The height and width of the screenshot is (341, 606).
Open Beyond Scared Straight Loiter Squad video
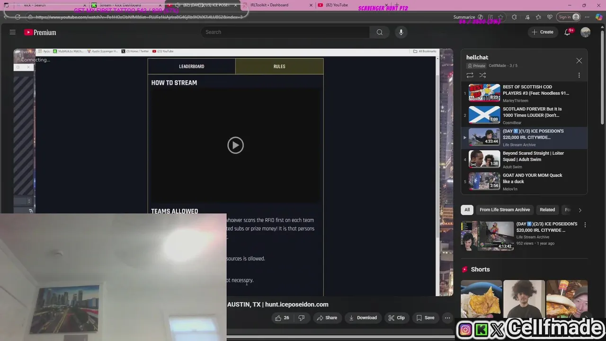[x=525, y=160]
